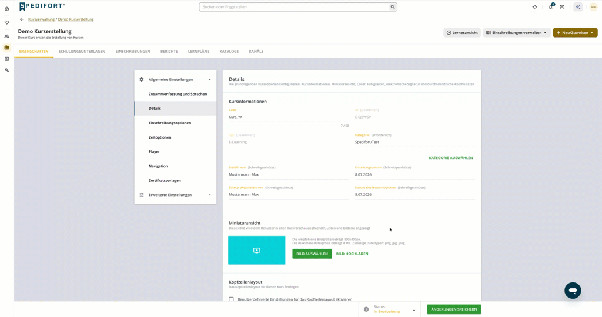Click the Lerneransicht button

click(x=462, y=33)
